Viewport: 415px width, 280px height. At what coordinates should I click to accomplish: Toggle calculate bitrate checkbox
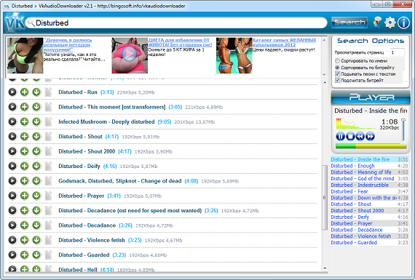click(x=337, y=81)
